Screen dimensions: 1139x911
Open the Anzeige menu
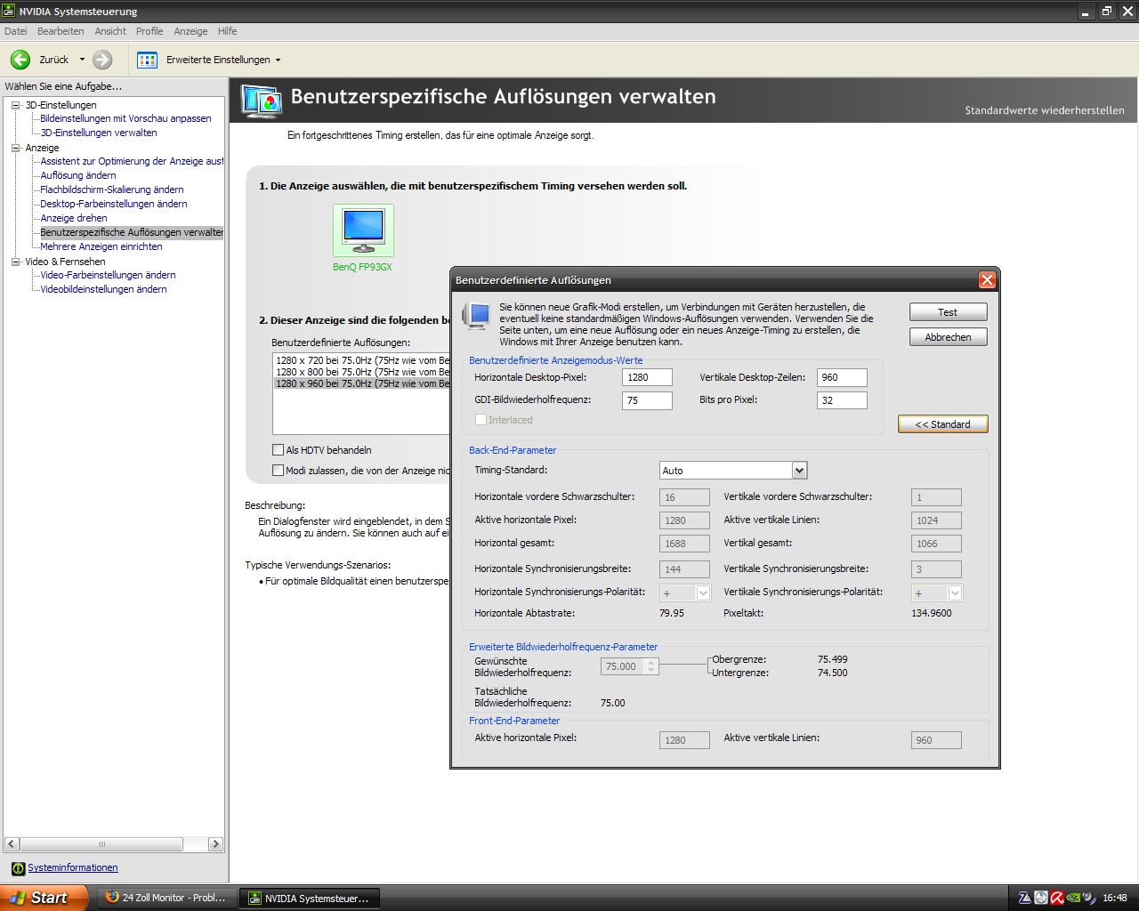tap(190, 31)
